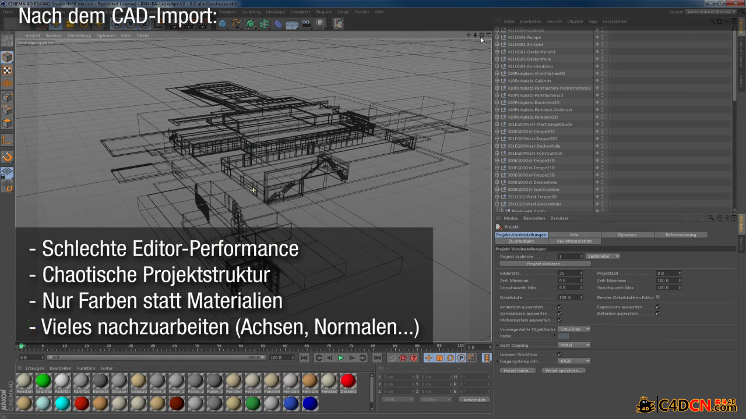Click the help question mark icon by timeline

click(414, 358)
